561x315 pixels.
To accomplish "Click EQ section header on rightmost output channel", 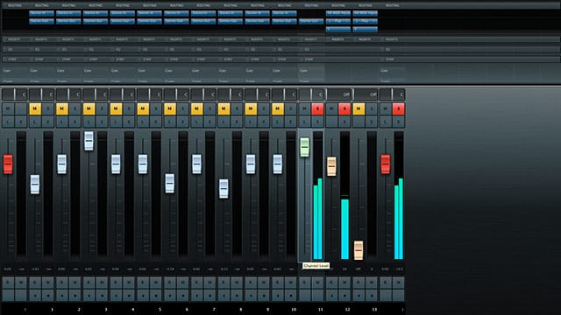I will pos(392,49).
